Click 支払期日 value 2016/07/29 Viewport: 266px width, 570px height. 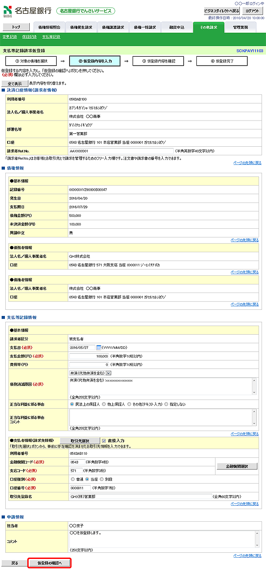coord(78,207)
